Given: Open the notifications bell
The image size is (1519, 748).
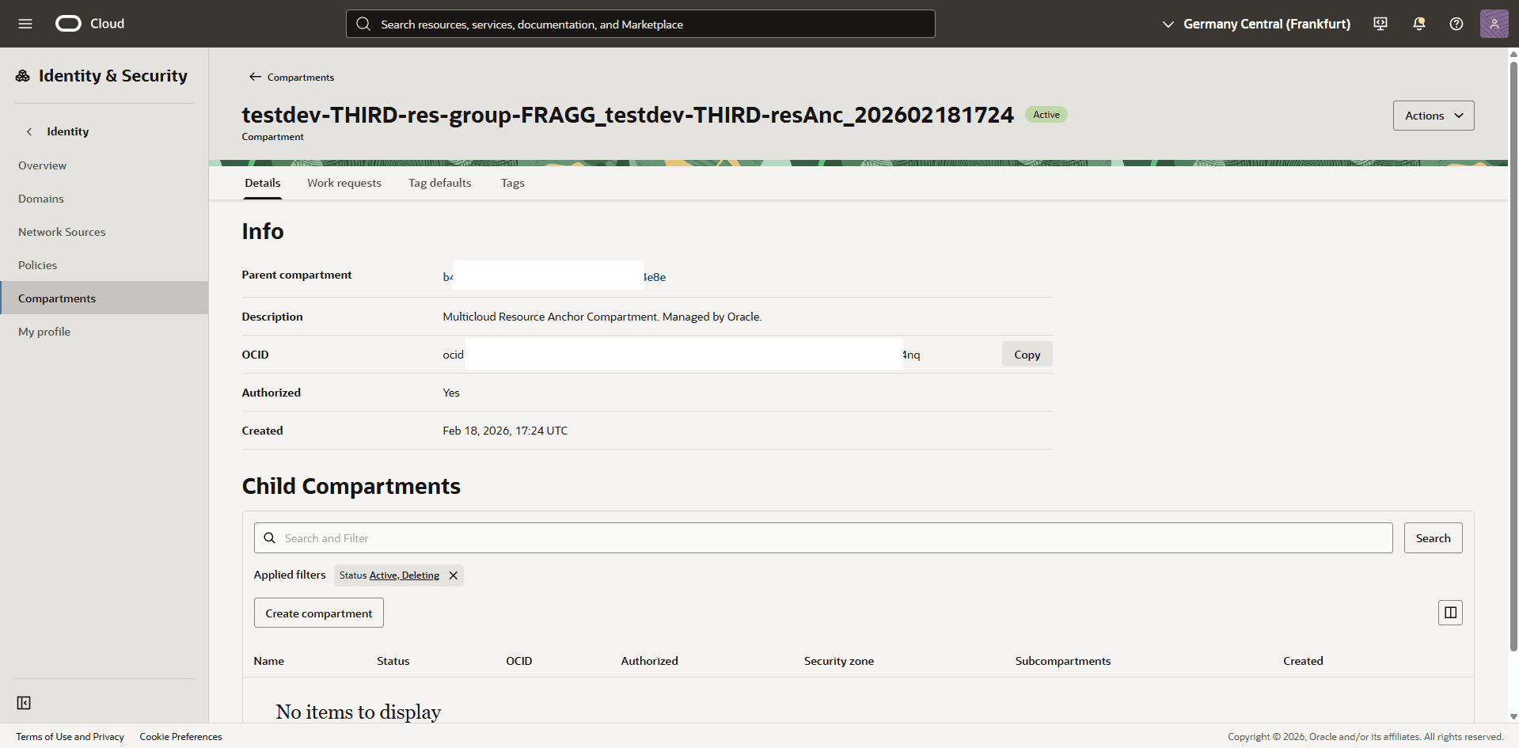Looking at the screenshot, I should point(1419,24).
